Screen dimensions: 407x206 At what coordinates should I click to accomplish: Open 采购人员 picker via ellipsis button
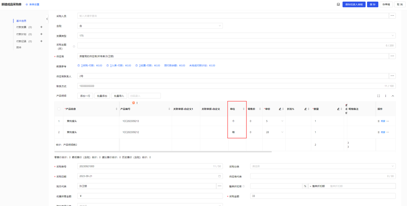(x=392, y=16)
